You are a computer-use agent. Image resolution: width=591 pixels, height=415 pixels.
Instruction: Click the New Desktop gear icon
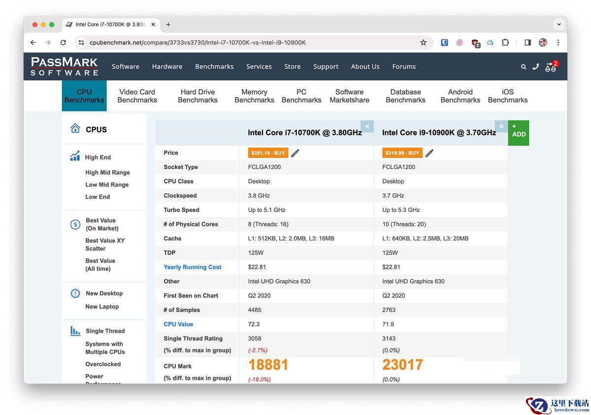[75, 294]
